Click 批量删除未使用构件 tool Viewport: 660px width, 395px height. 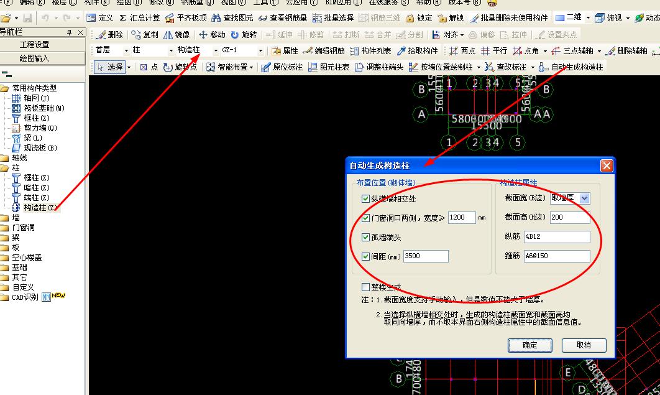click(510, 17)
